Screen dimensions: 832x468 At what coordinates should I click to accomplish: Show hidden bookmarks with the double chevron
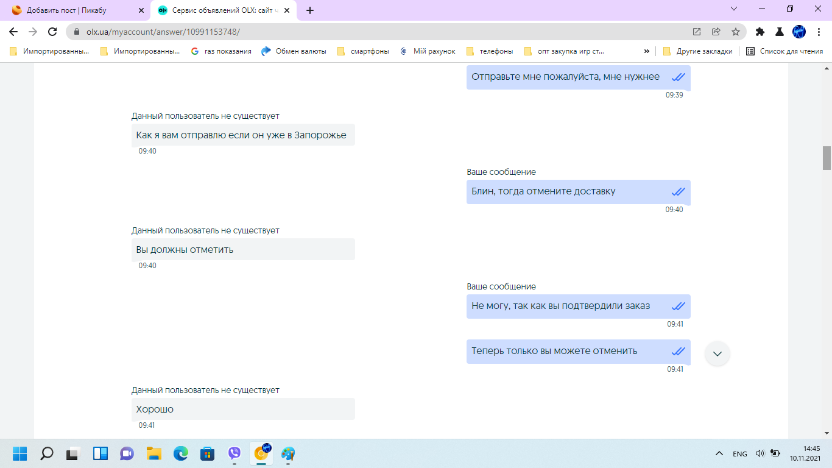647,51
